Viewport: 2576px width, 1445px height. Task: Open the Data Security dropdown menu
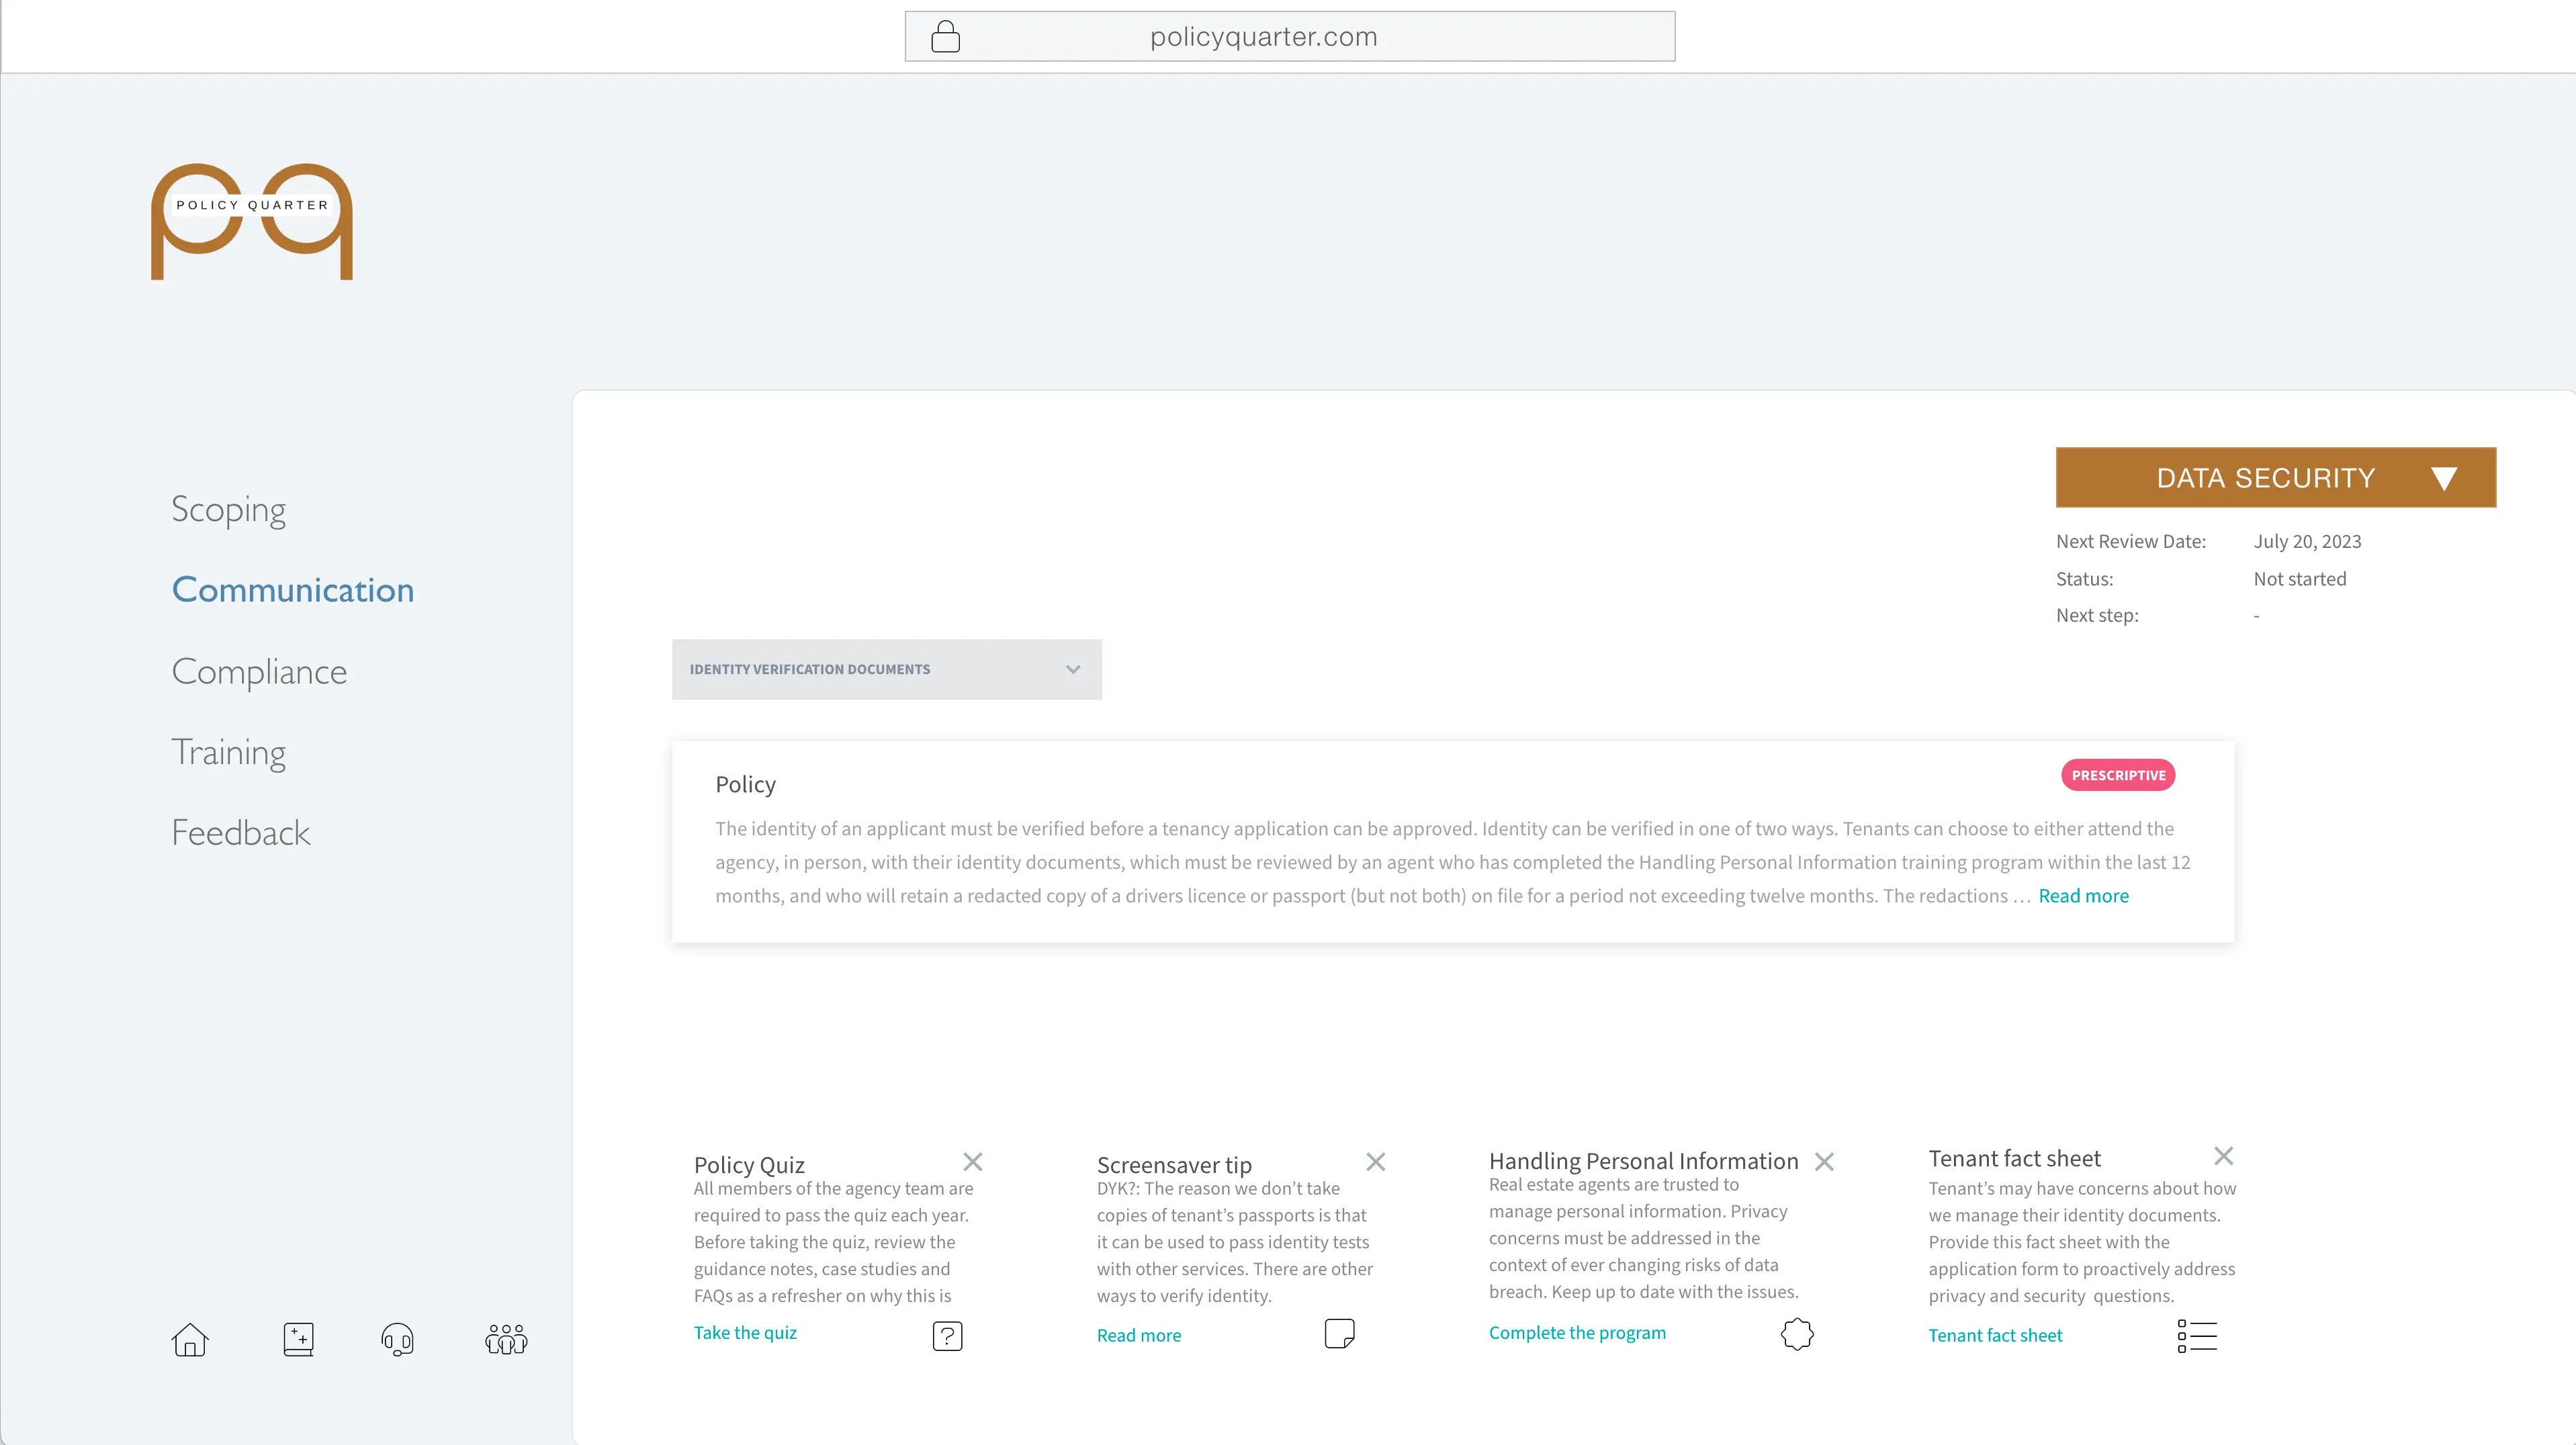pos(2276,477)
